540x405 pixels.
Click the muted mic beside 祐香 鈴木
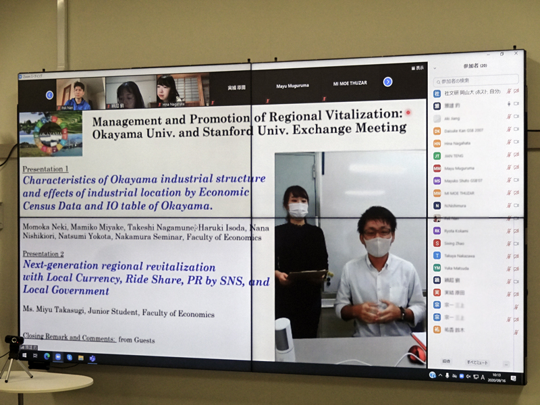[516, 332]
